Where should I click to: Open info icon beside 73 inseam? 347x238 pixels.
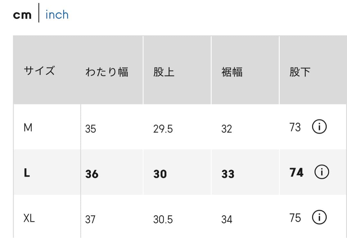[319, 128]
